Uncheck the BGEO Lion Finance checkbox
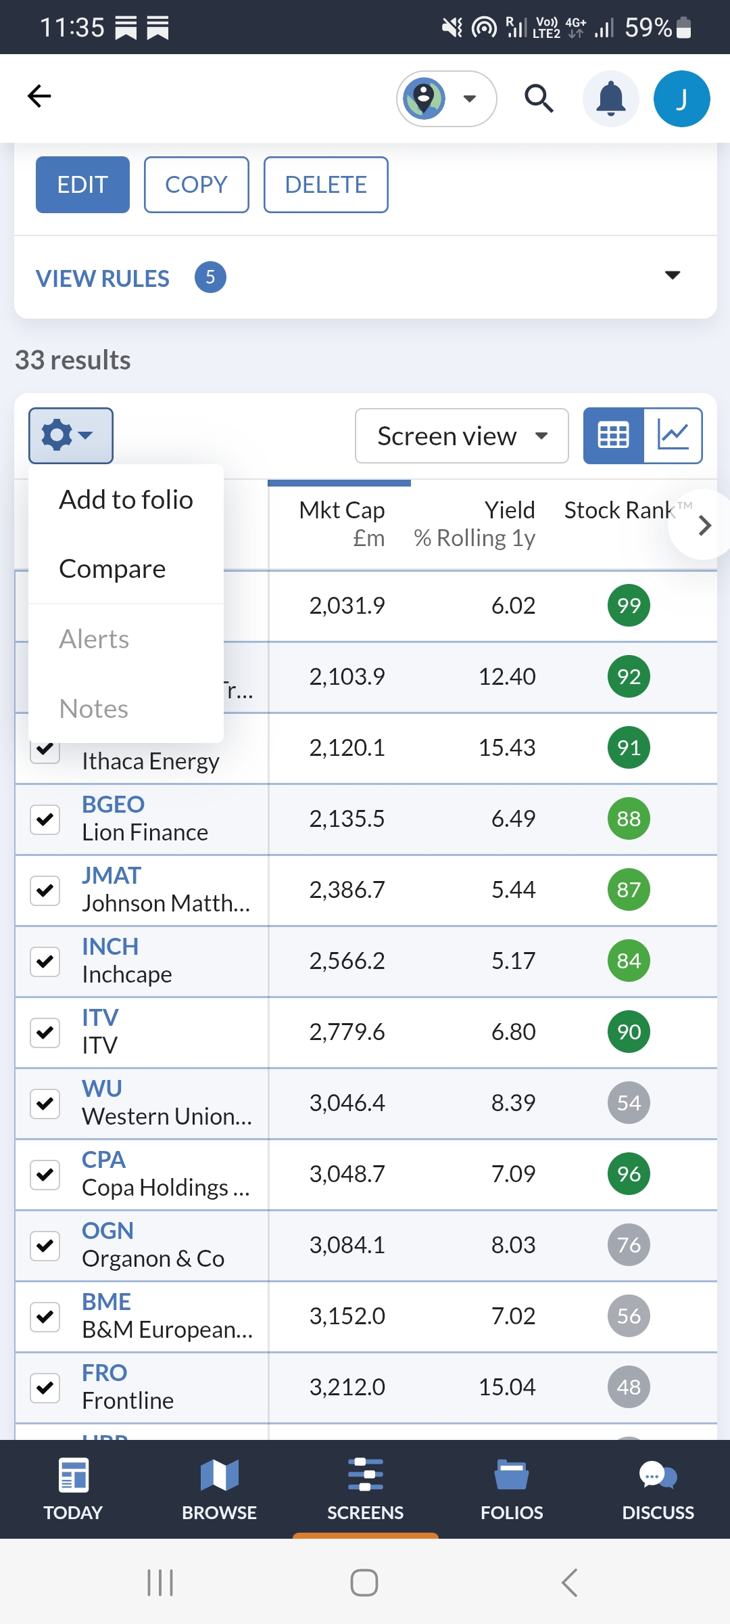The height and width of the screenshot is (1624, 730). click(45, 819)
